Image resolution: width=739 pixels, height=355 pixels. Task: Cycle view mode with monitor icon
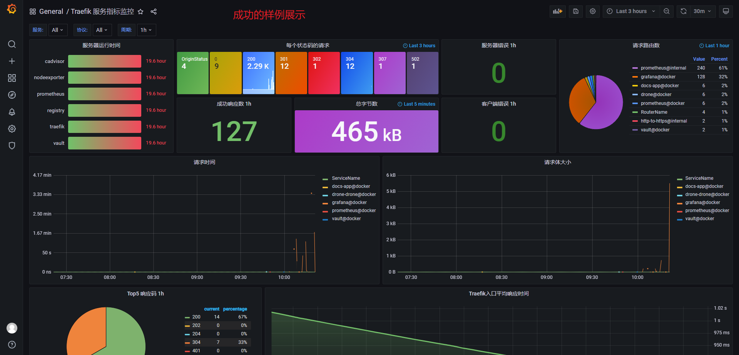click(x=726, y=11)
